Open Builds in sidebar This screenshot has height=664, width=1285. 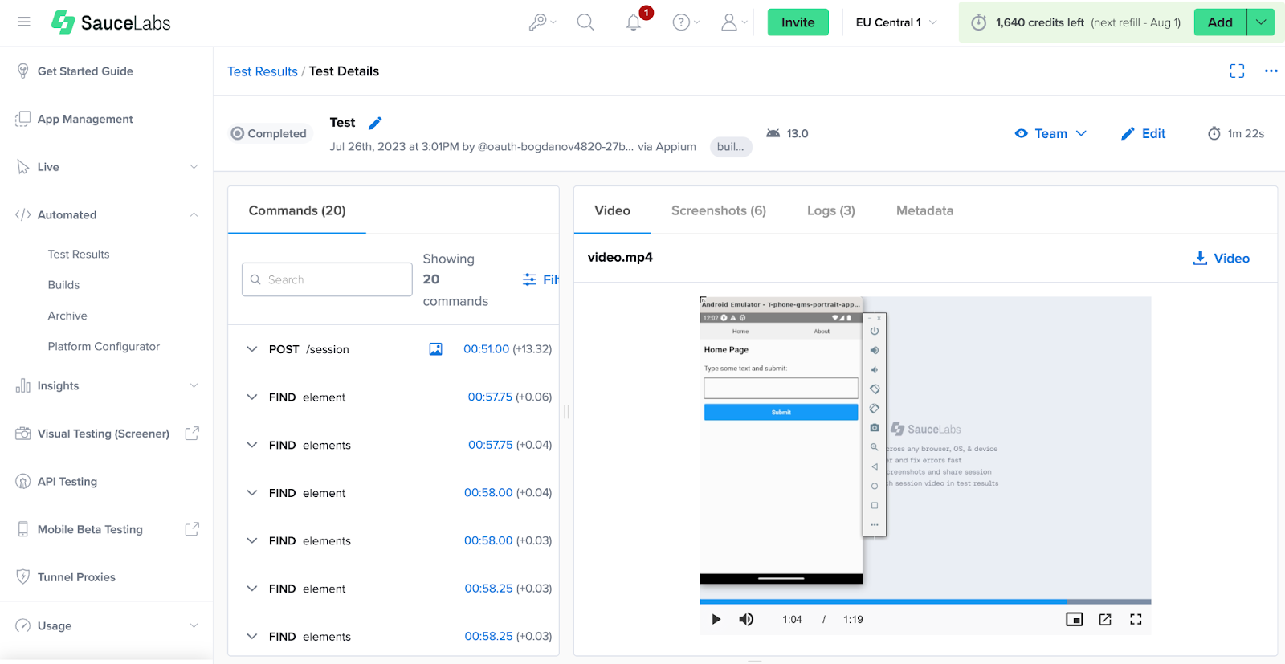click(63, 285)
